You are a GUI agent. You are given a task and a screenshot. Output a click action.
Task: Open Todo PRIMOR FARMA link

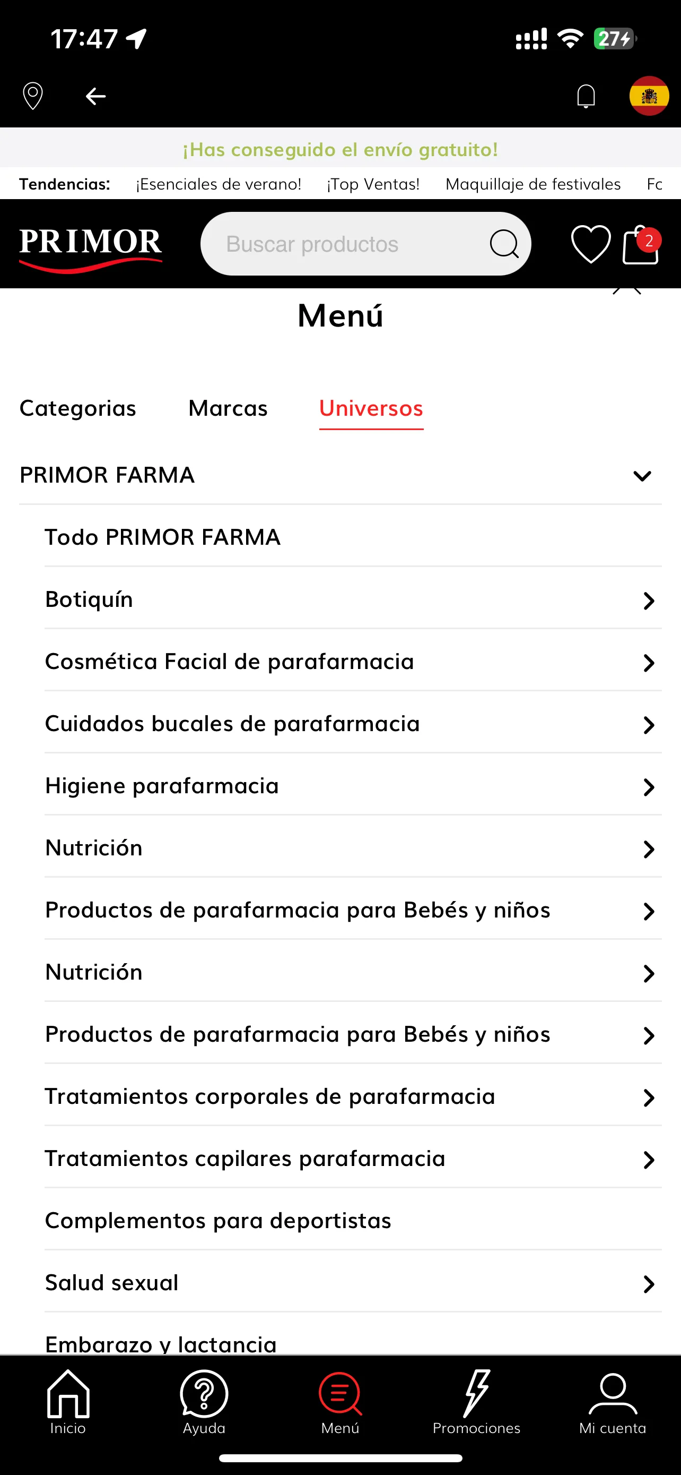[163, 537]
